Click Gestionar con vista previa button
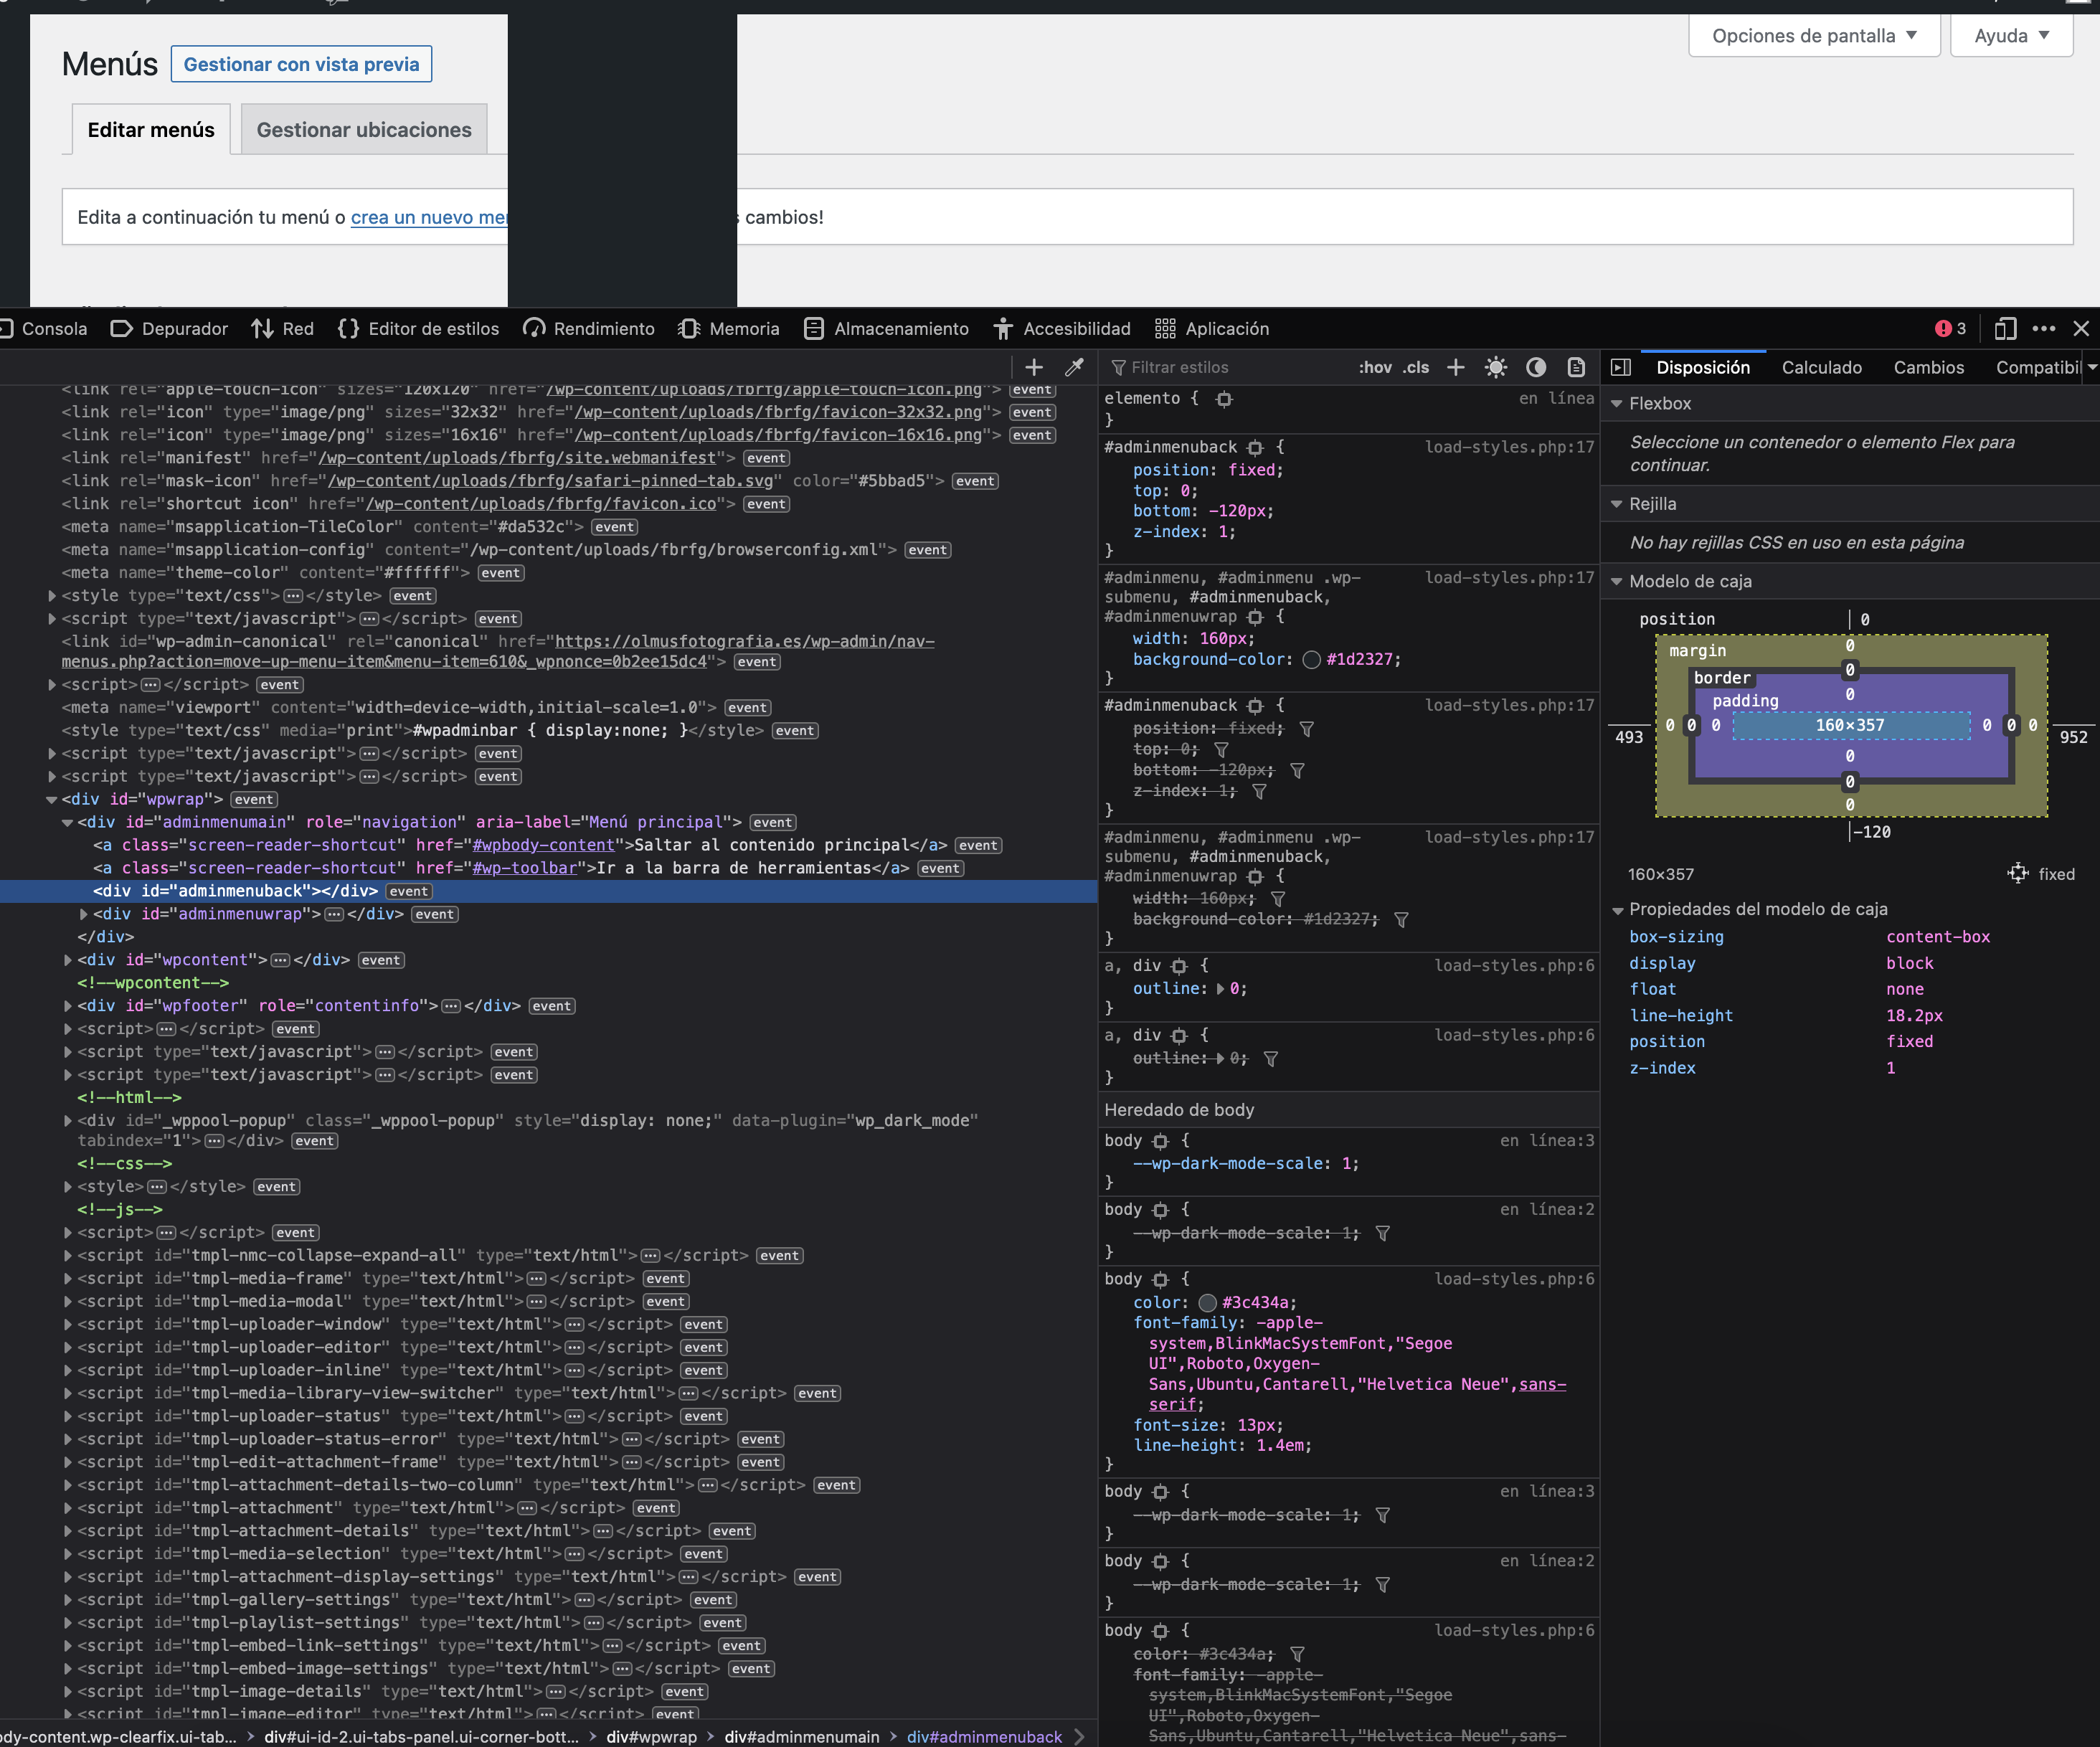 pyautogui.click(x=301, y=64)
